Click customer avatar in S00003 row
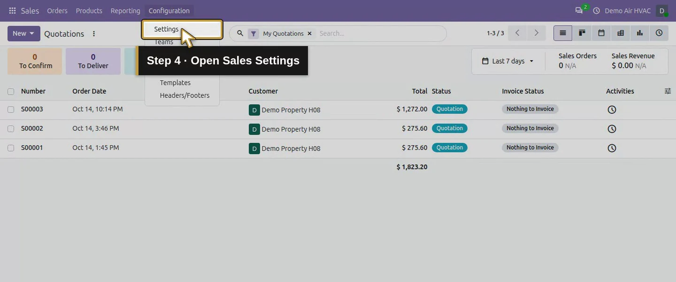676x282 pixels. [x=254, y=110]
